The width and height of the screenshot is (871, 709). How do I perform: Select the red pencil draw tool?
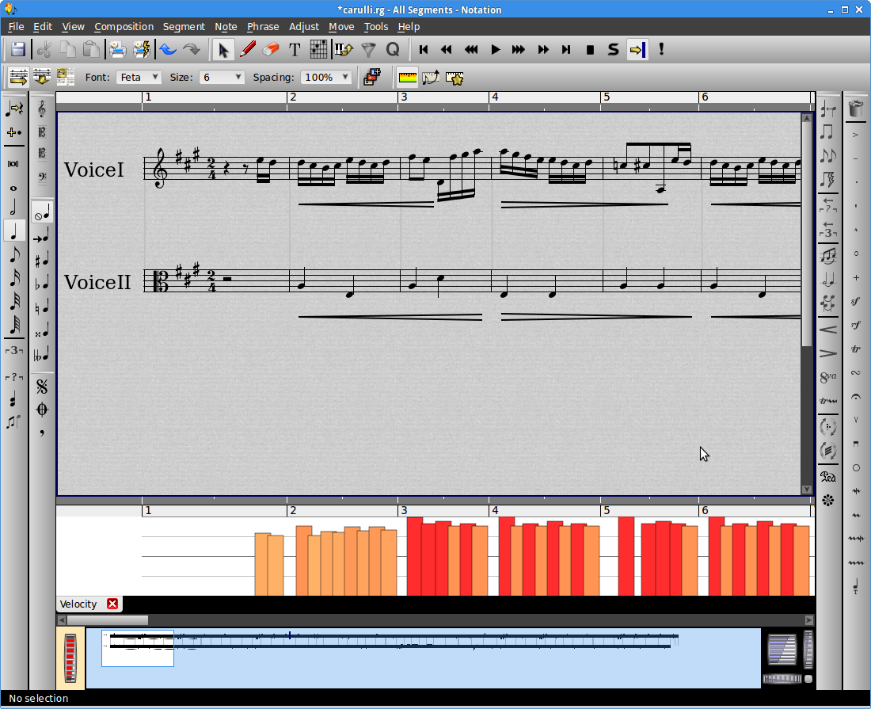247,49
